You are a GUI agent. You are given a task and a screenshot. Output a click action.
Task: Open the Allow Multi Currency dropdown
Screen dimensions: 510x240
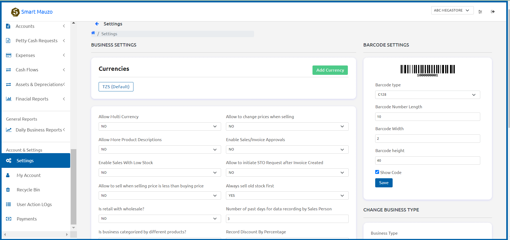click(160, 126)
